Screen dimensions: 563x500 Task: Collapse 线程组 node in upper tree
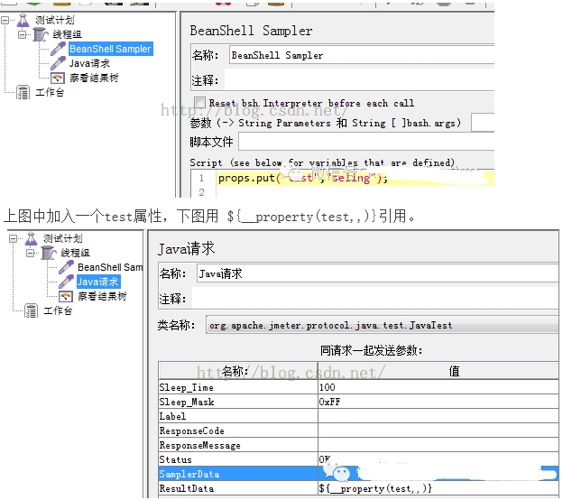pos(23,35)
